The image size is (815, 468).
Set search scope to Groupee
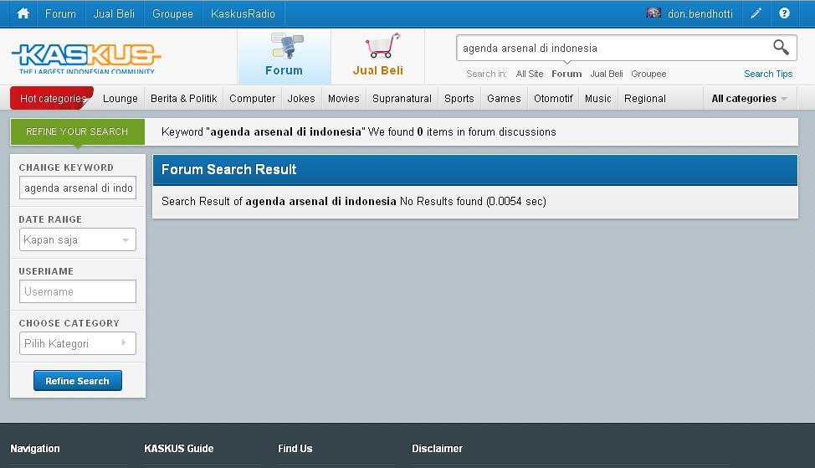648,74
